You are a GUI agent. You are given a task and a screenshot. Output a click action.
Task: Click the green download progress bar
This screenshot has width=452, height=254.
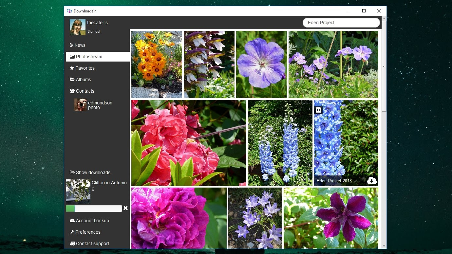(94, 209)
